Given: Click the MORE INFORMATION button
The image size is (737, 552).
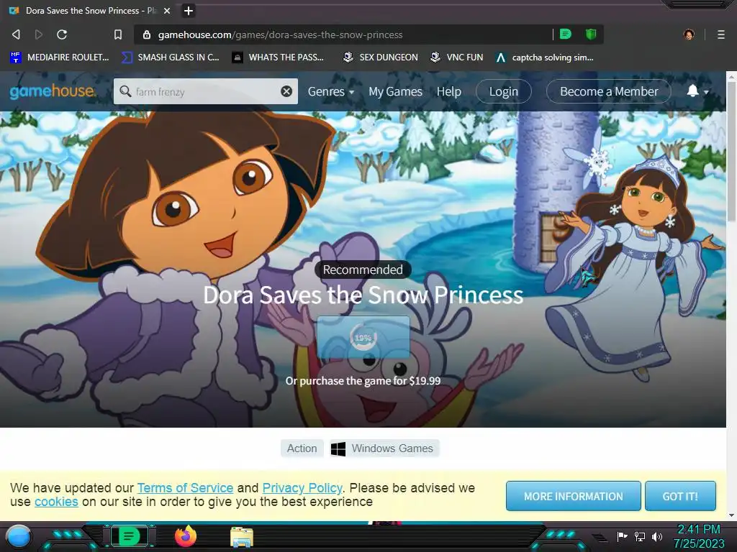Looking at the screenshot, I should point(574,496).
